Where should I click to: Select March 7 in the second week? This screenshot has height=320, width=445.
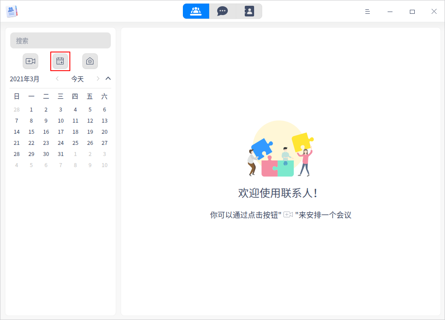pos(17,121)
